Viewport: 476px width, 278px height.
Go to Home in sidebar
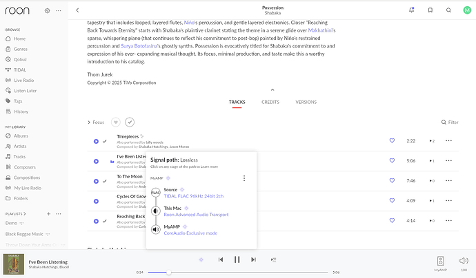[x=15, y=39]
